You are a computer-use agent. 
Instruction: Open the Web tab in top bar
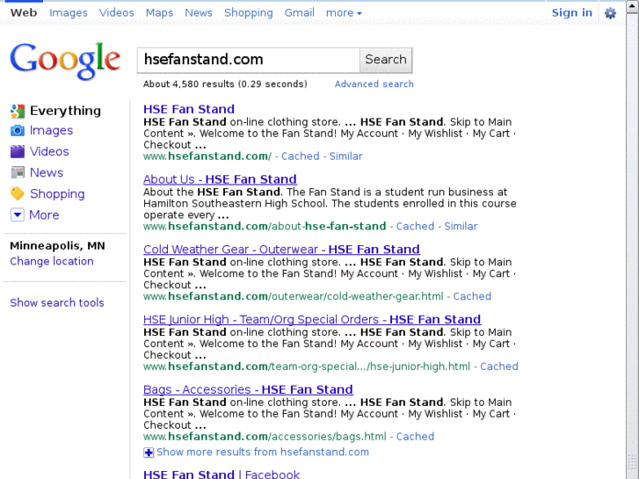(24, 12)
